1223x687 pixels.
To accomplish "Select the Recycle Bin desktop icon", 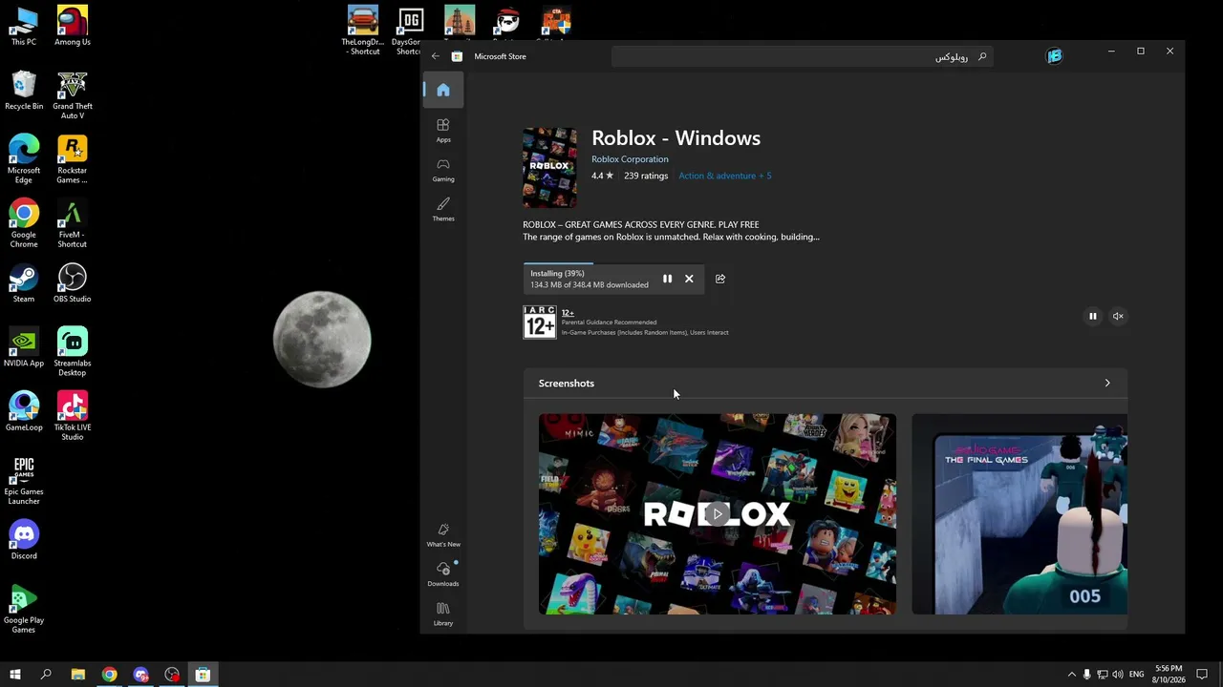I will (24, 91).
